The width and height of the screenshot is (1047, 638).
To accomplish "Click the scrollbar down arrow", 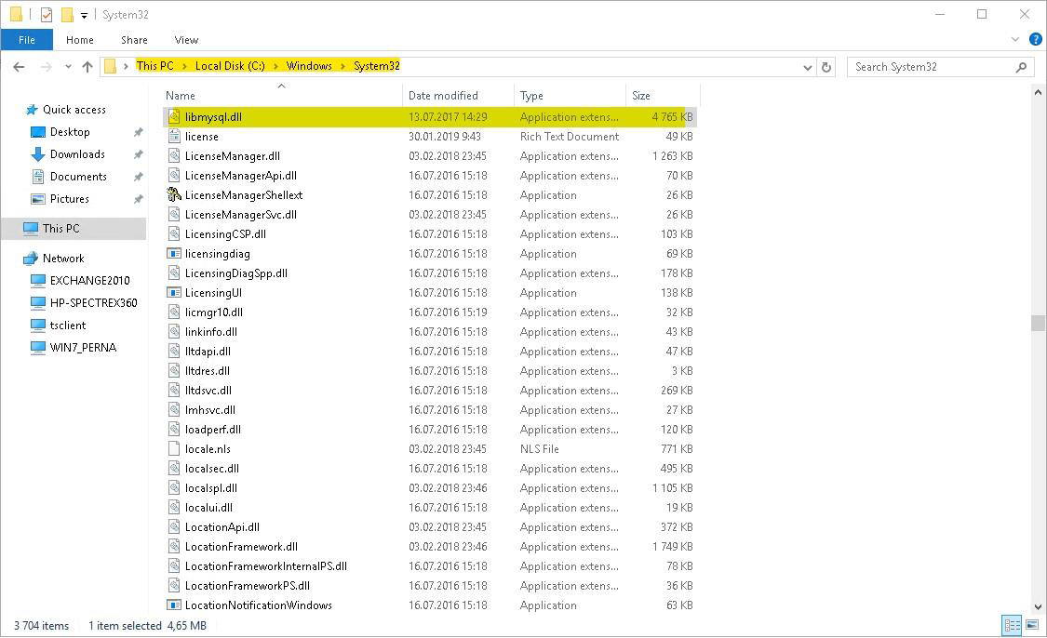I will tap(1038, 606).
